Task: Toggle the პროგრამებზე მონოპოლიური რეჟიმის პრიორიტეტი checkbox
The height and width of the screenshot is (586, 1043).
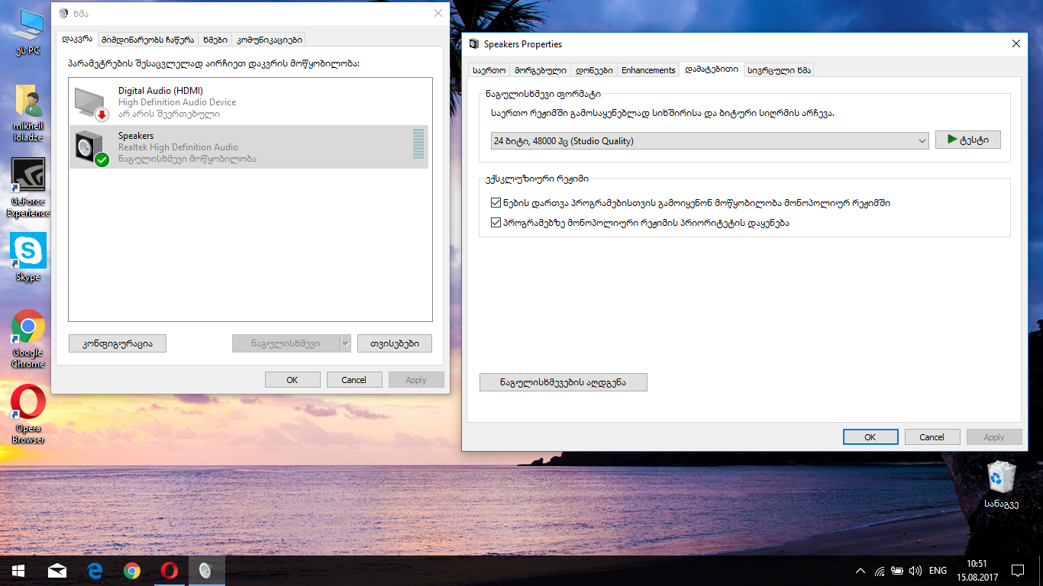Action: (496, 223)
